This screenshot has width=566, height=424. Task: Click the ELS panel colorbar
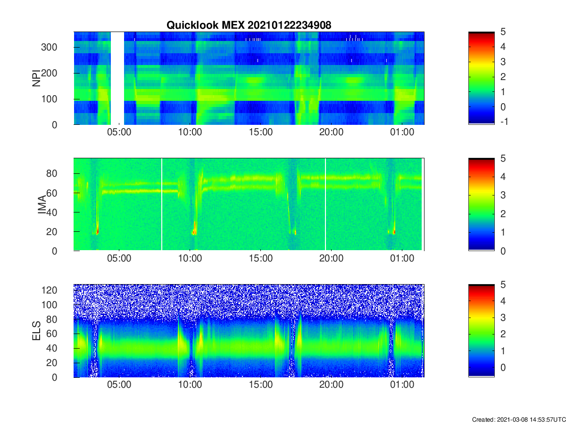(x=482, y=331)
